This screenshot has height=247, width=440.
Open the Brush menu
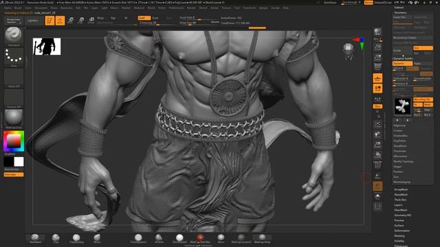[18, 8]
